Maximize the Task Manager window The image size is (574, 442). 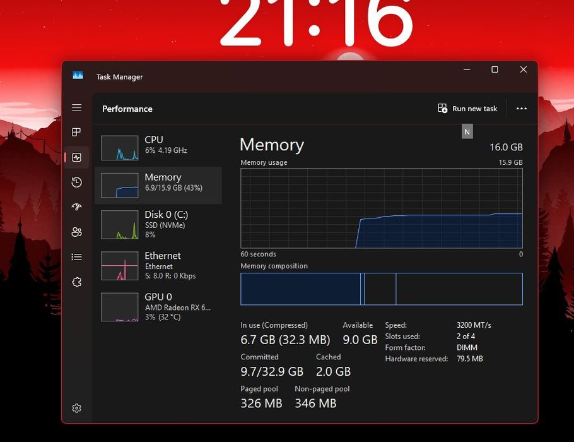[495, 69]
